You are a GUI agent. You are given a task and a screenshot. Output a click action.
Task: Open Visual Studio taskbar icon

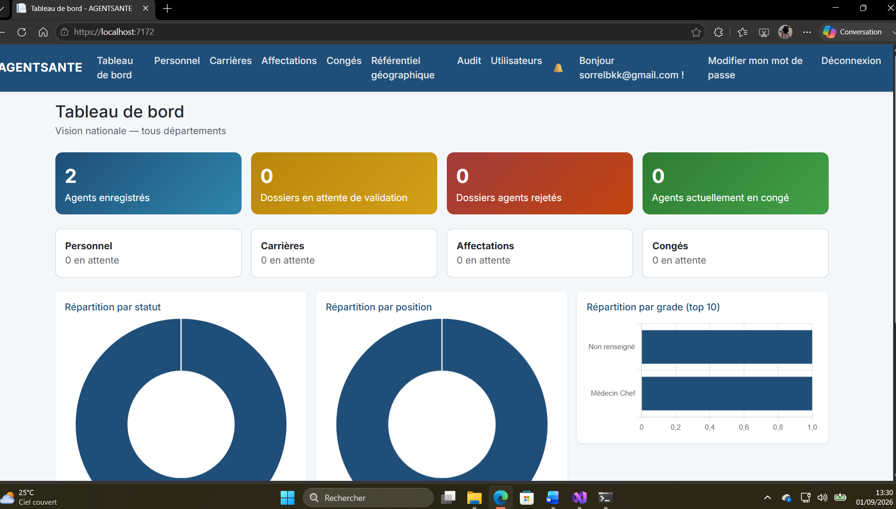579,498
